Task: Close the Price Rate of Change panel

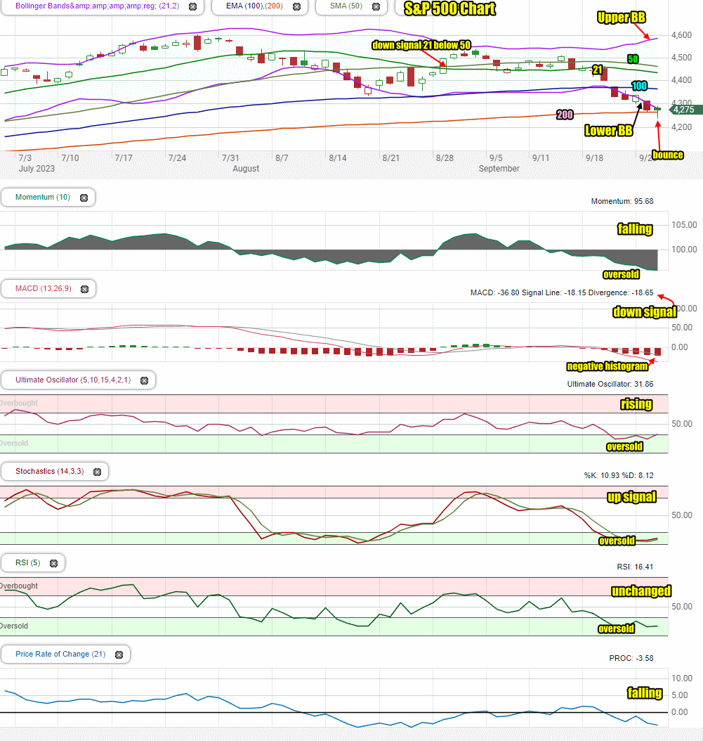Action: tap(119, 655)
